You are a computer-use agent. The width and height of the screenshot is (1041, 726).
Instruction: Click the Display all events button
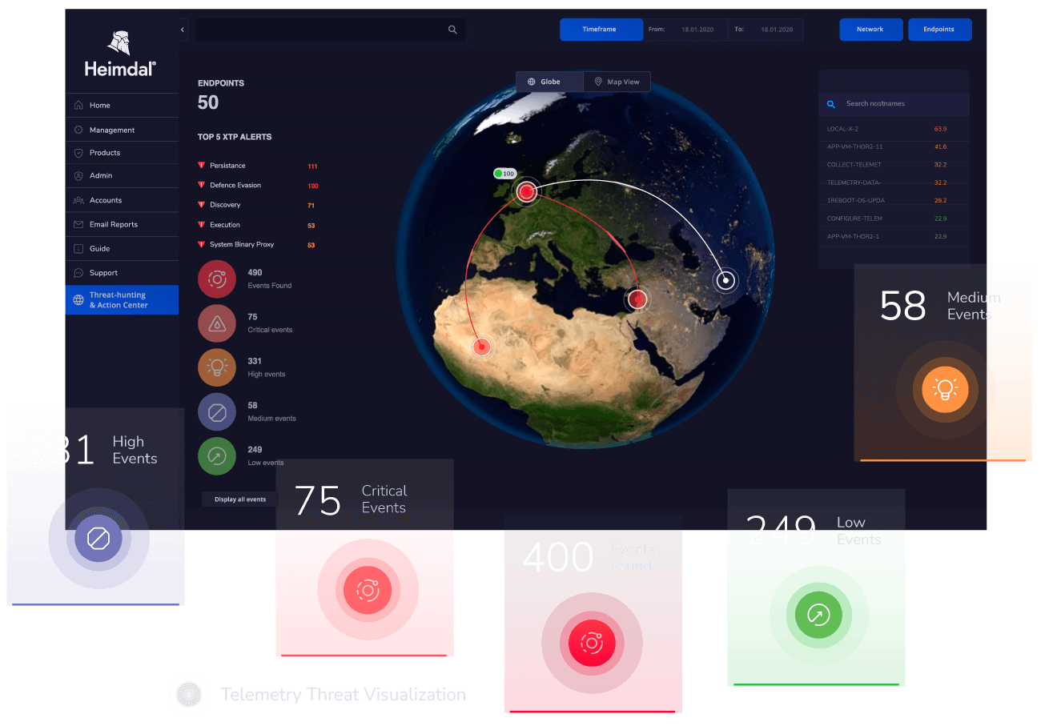pyautogui.click(x=239, y=498)
